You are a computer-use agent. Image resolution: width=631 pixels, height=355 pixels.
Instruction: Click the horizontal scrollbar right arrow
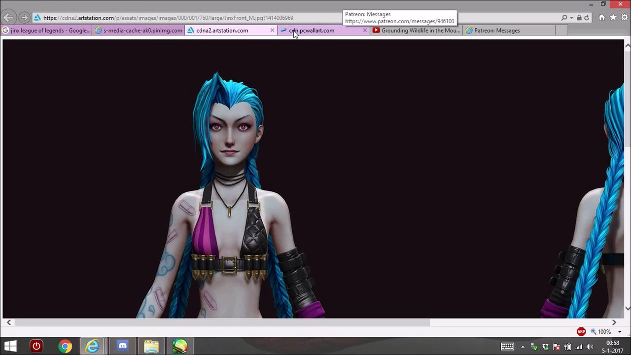614,322
